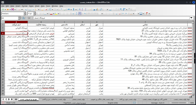Toggle Align Right horizontal alignment
This screenshot has width=196, height=105.
(68, 14)
